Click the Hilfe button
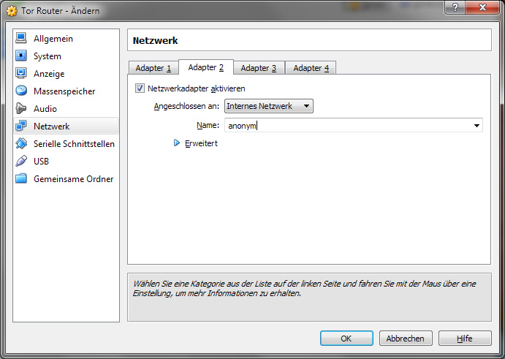The image size is (505, 359). tap(465, 339)
